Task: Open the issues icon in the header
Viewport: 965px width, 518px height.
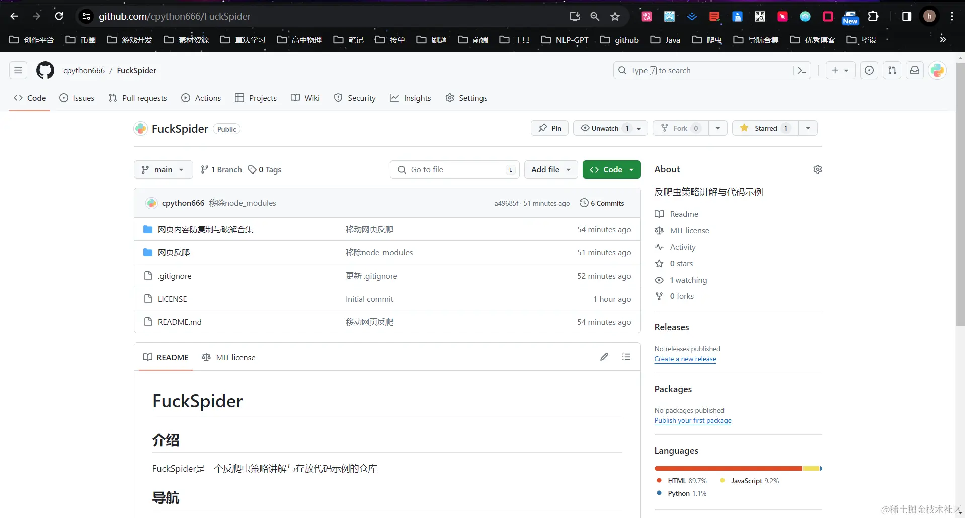Action: coord(869,70)
